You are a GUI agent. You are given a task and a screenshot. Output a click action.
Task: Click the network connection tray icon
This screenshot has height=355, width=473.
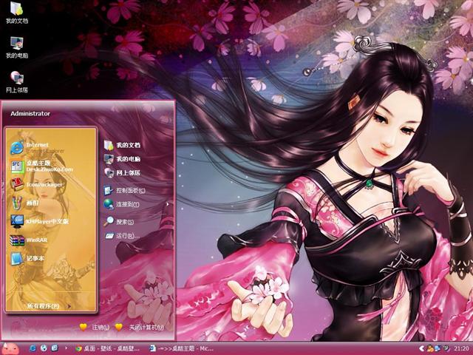coord(438,348)
